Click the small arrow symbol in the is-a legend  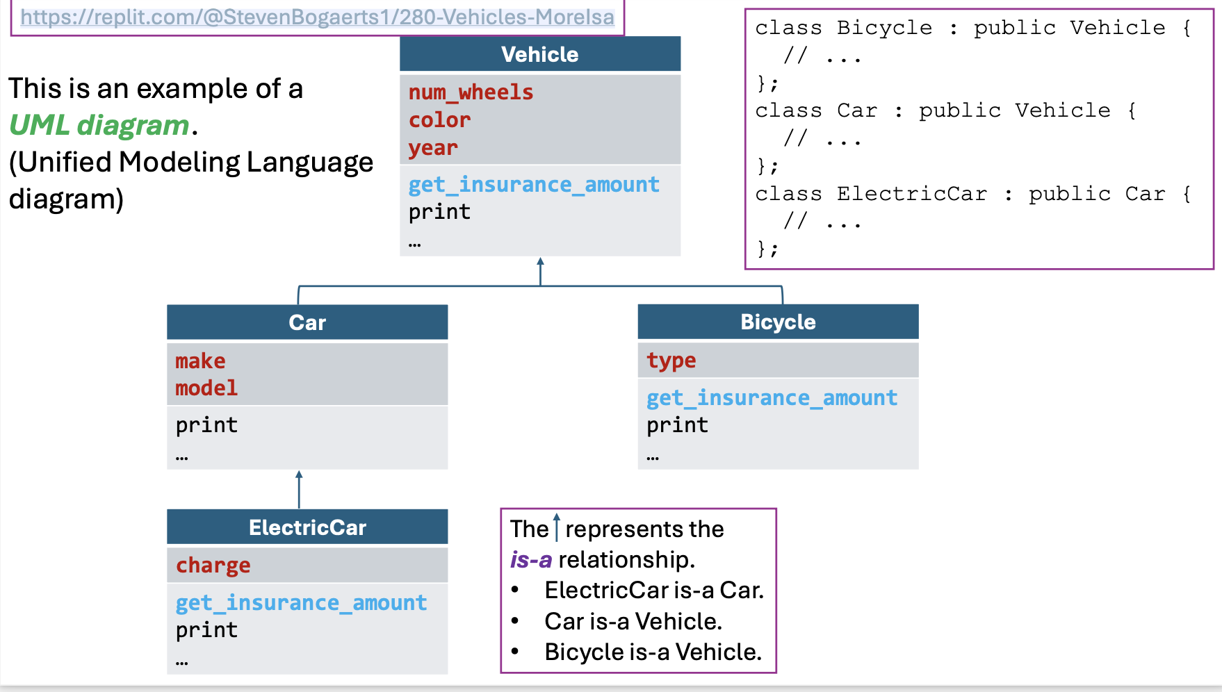(x=556, y=527)
